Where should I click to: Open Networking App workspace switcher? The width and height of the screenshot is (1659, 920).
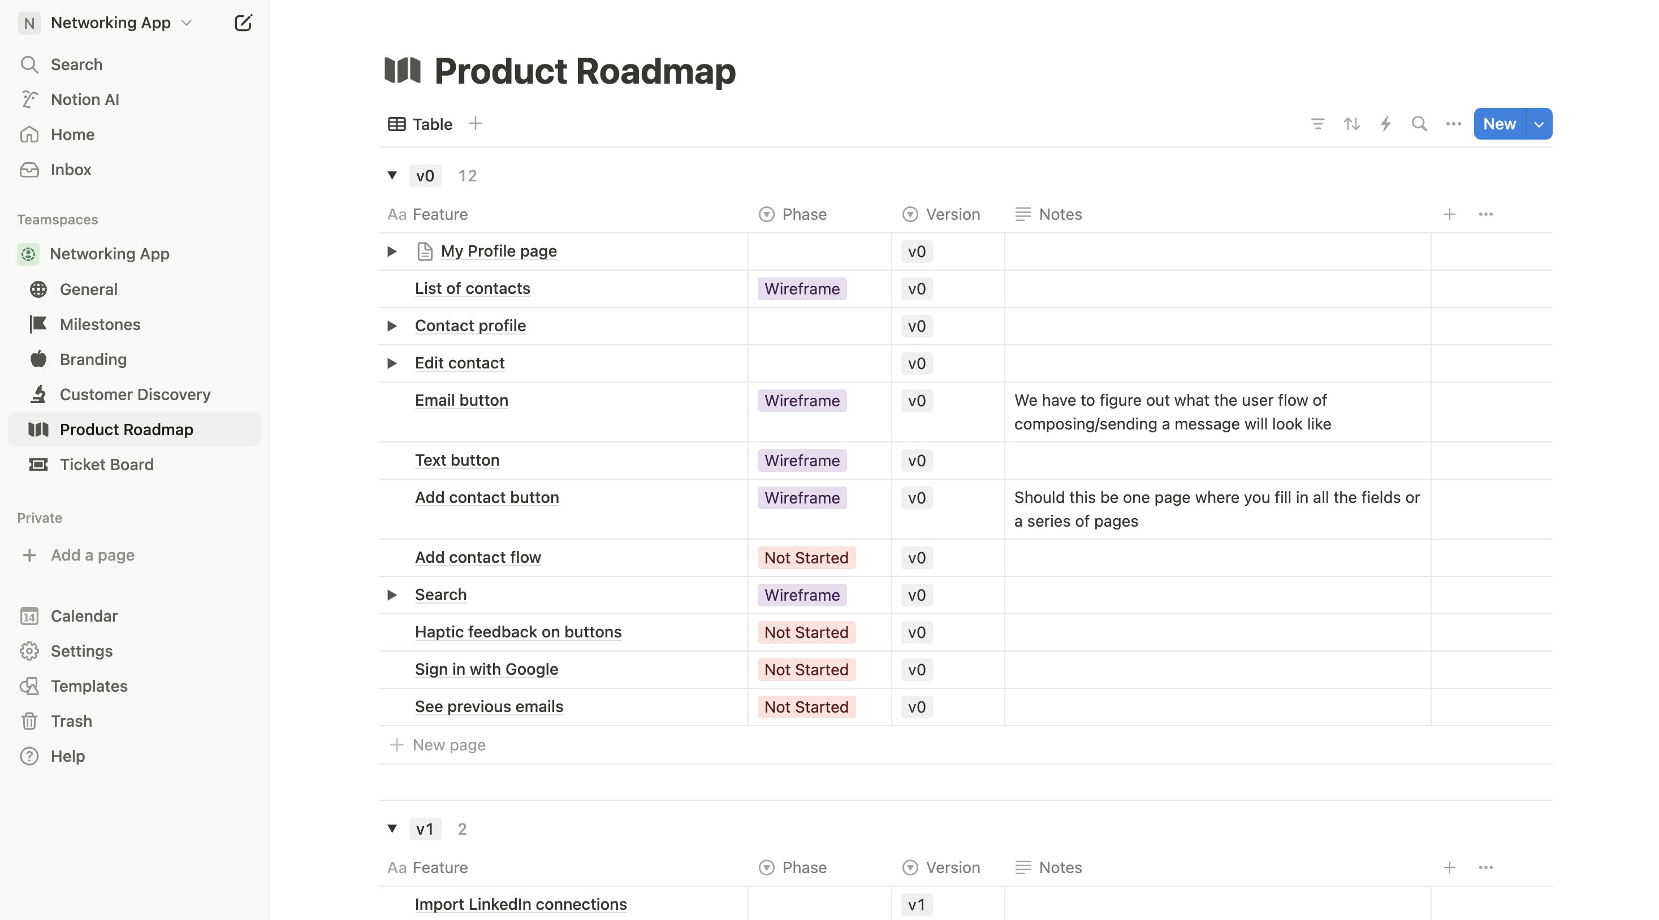[111, 23]
